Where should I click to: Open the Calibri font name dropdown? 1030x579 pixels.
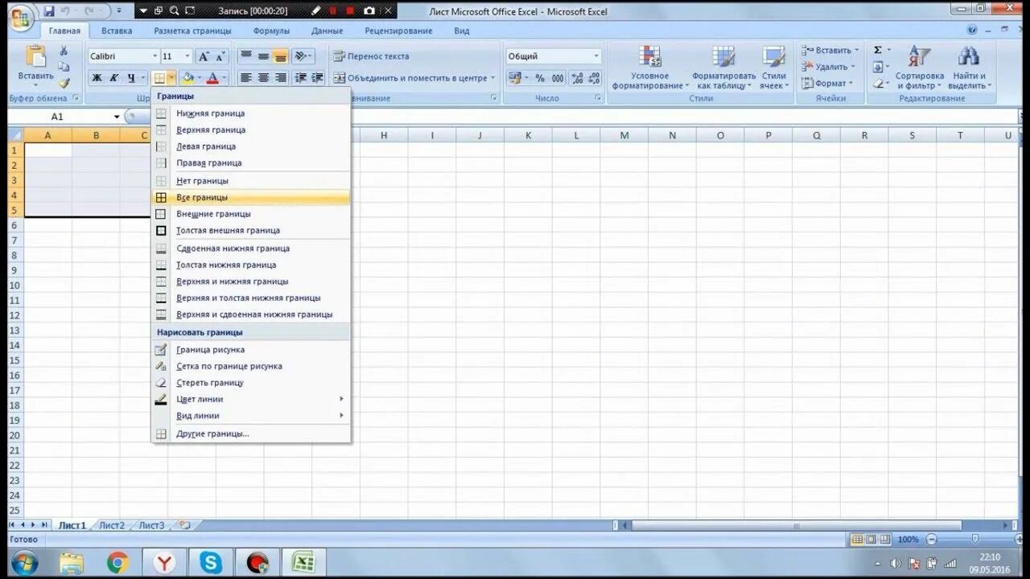[x=154, y=56]
